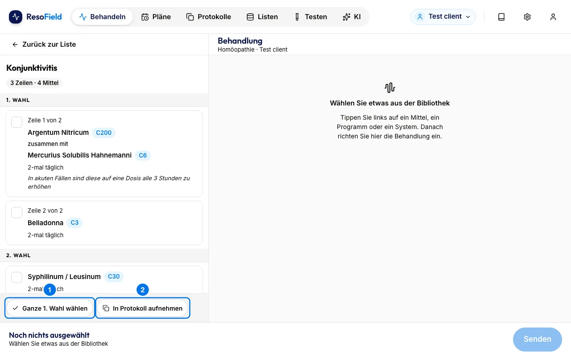The height and width of the screenshot is (356, 571).
Task: Tick checkbox for Syphilinum / Leusinum
Action: pos(17,277)
